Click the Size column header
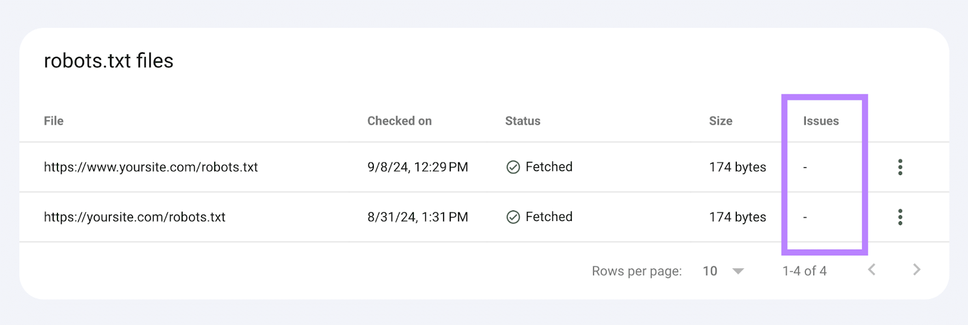The width and height of the screenshot is (968, 325). tap(721, 121)
